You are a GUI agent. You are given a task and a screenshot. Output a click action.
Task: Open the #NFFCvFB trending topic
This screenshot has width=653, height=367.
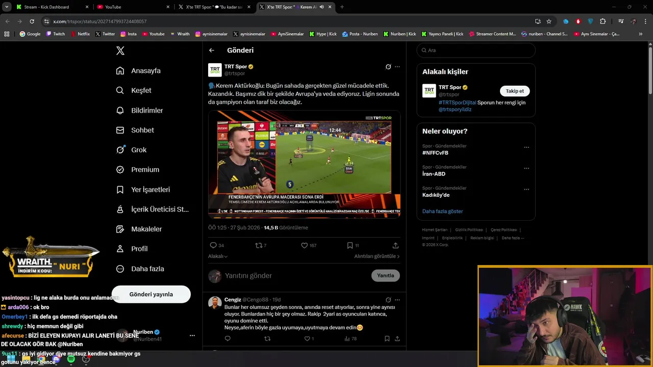click(x=435, y=153)
